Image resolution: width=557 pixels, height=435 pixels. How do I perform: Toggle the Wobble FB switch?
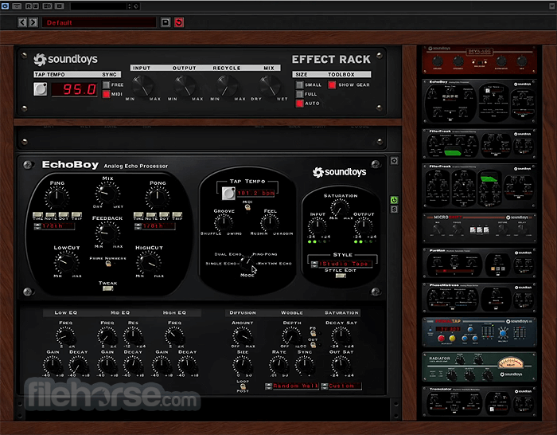click(313, 333)
